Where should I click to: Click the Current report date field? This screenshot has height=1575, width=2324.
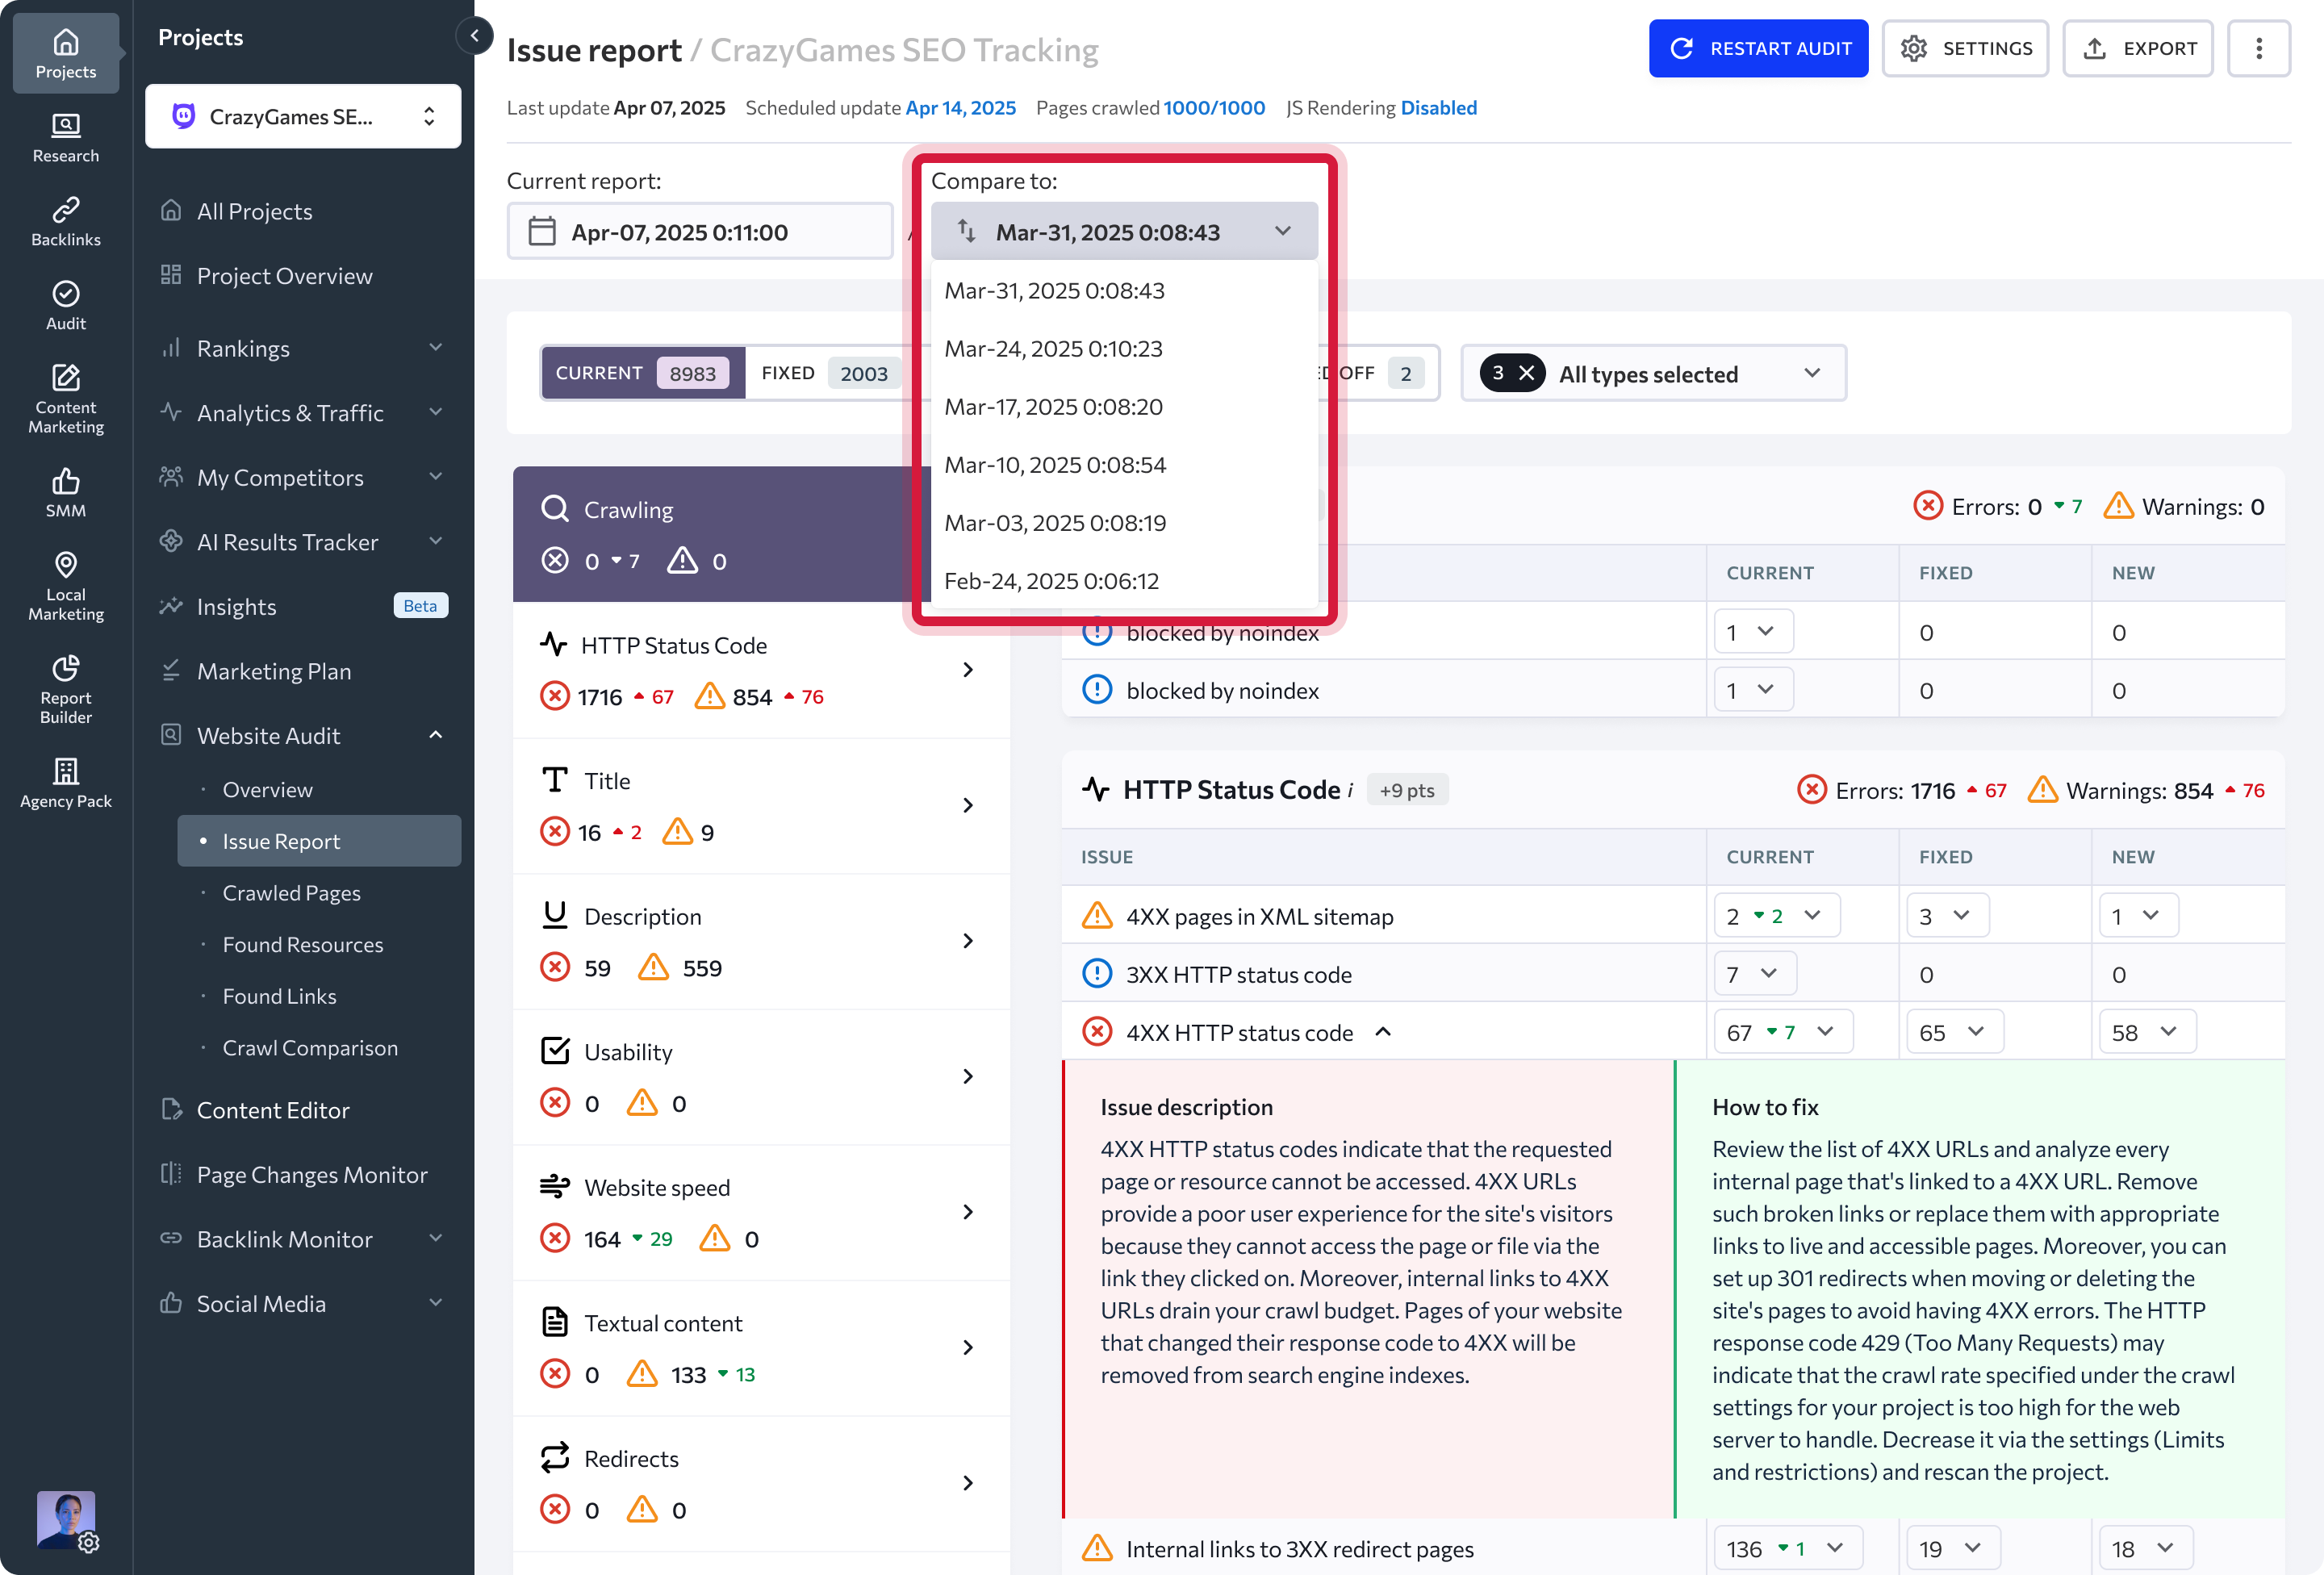pyautogui.click(x=699, y=231)
